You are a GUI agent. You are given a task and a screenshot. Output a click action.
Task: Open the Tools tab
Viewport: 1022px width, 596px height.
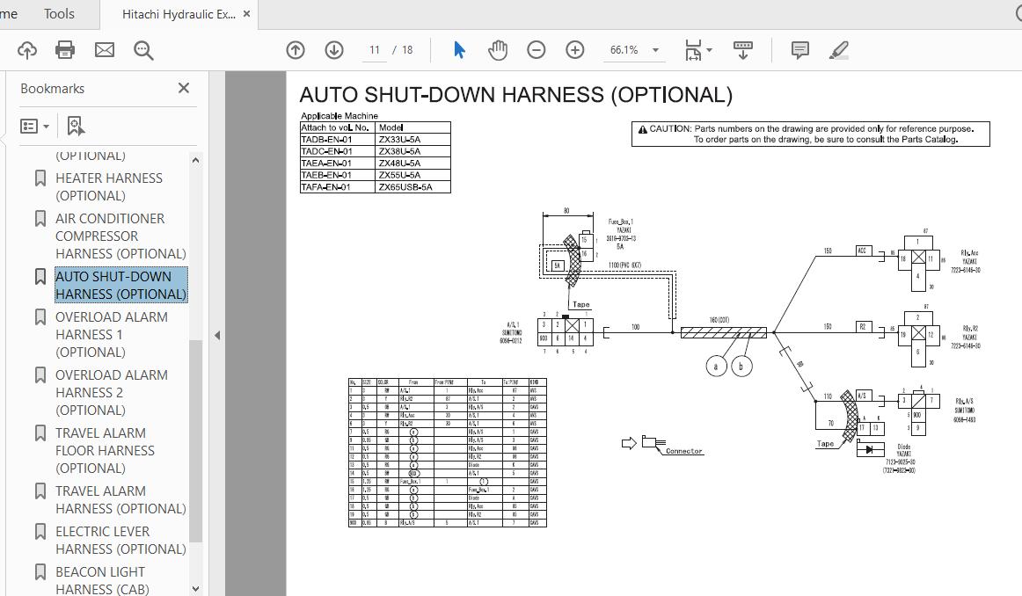point(59,14)
